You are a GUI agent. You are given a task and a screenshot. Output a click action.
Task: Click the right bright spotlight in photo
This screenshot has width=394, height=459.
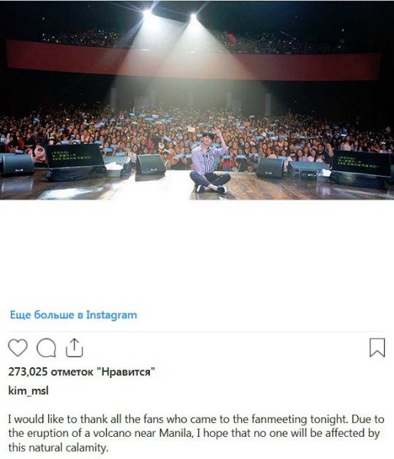coord(194,16)
